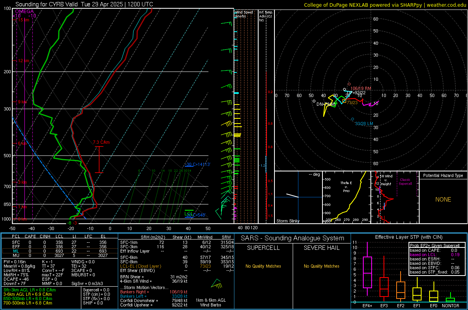Click the SR Wind v. Height title
The image size is (468, 310).
point(386,180)
